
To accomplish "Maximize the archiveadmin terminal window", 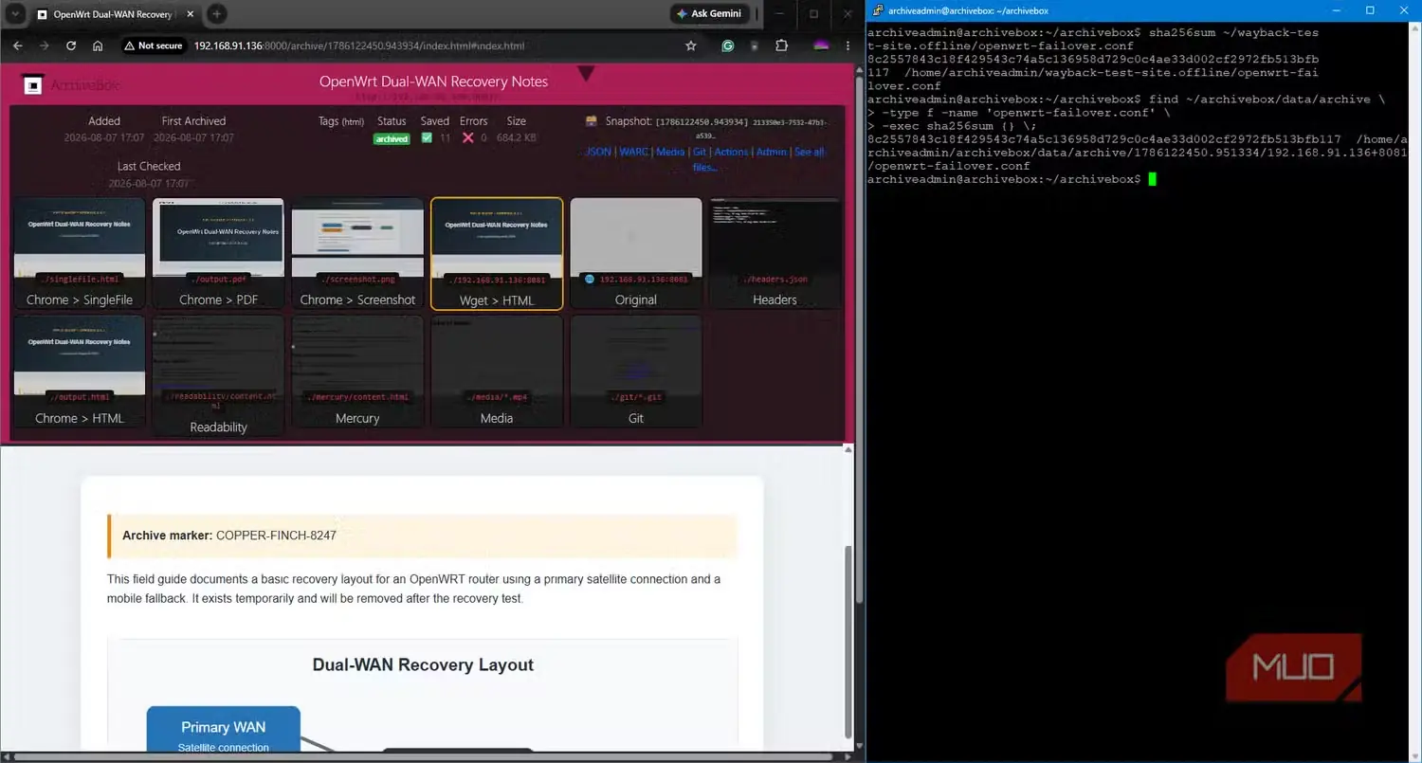I will (x=1370, y=10).
